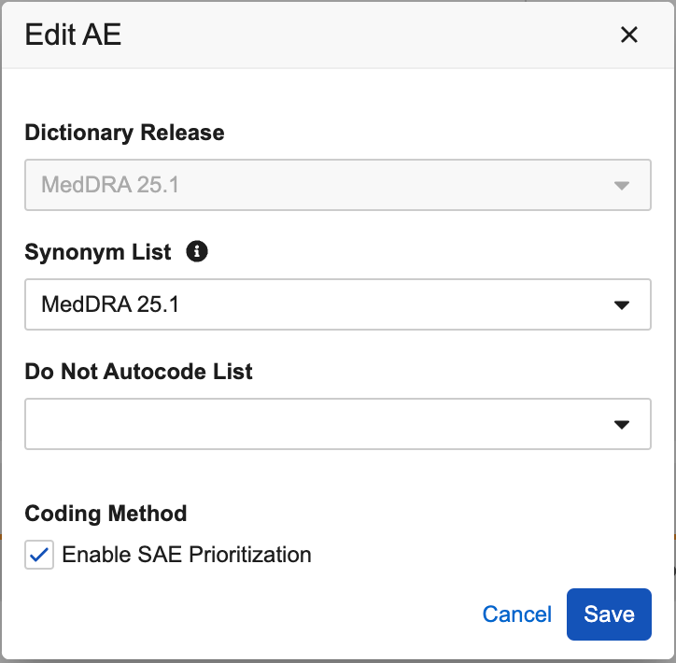
Task: Open the Synonym List combo box
Action: coord(337,304)
